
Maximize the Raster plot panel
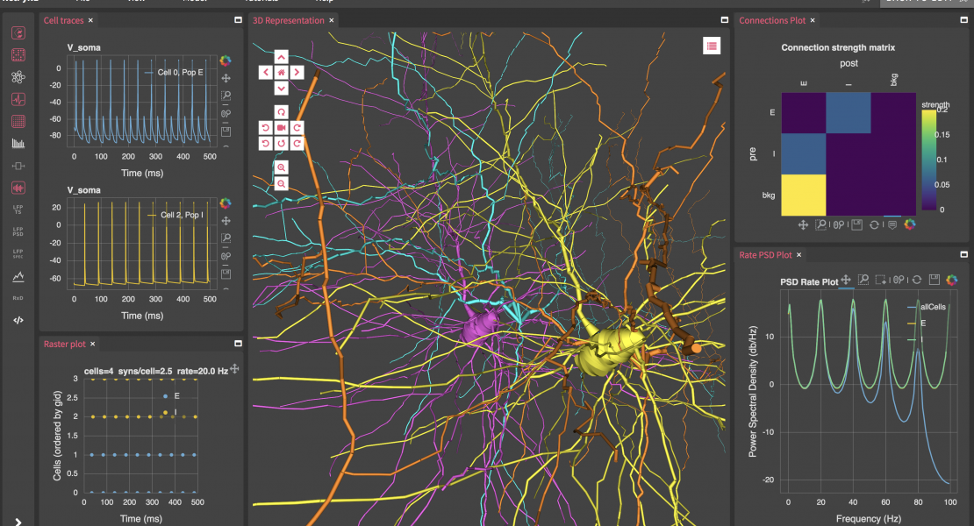[x=238, y=344]
